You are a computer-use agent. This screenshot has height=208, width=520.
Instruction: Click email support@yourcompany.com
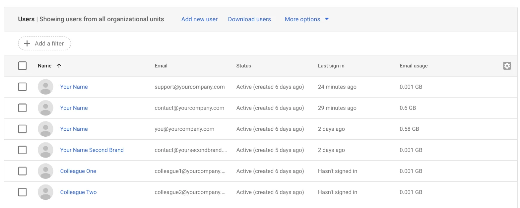pyautogui.click(x=190, y=87)
